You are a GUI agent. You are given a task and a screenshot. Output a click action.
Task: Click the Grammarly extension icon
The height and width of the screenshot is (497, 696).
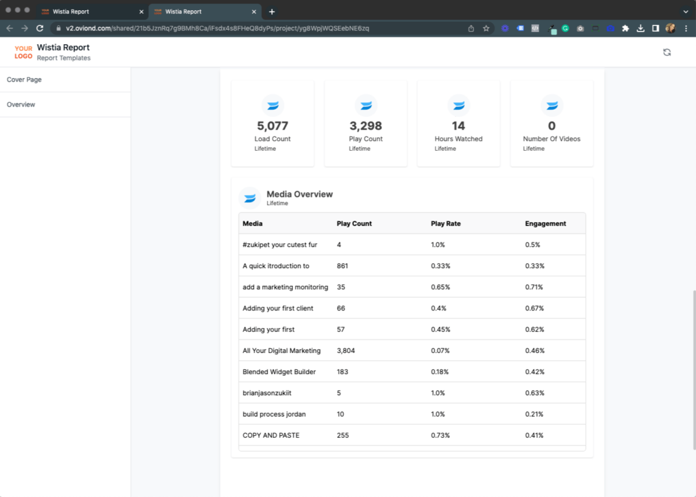coord(565,29)
